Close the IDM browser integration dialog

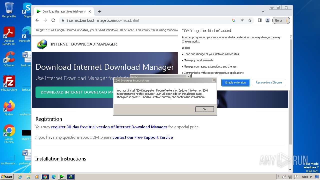coord(214,80)
